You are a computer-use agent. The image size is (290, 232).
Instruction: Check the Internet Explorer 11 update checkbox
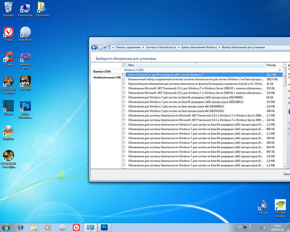coord(124,75)
